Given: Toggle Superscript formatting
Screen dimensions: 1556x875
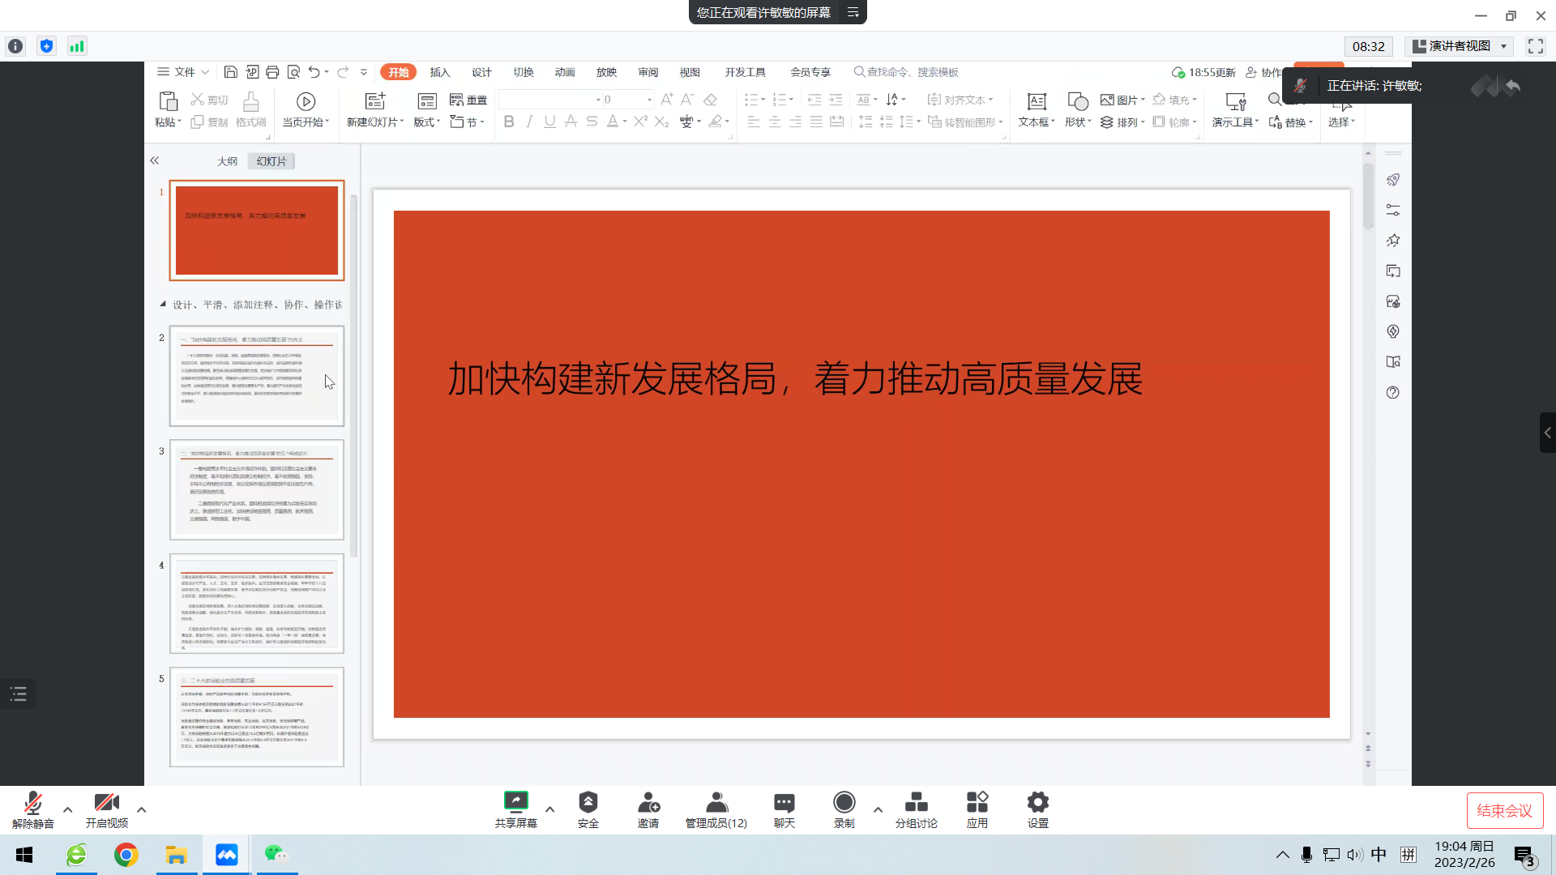Looking at the screenshot, I should point(640,122).
